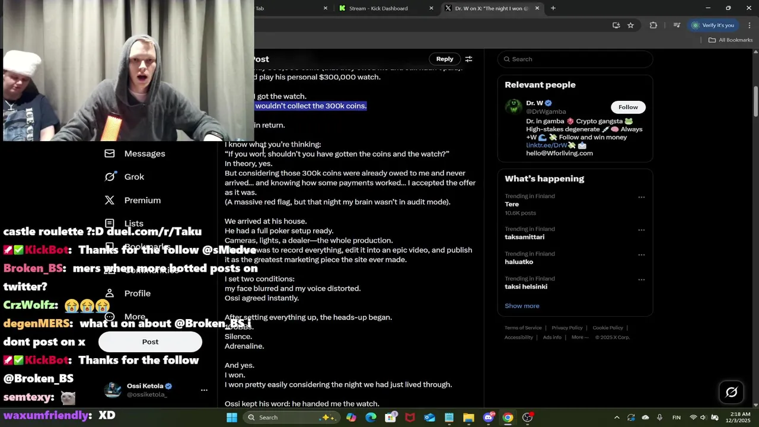
Task: Click the @DrWgamba handle text
Action: pos(546,111)
